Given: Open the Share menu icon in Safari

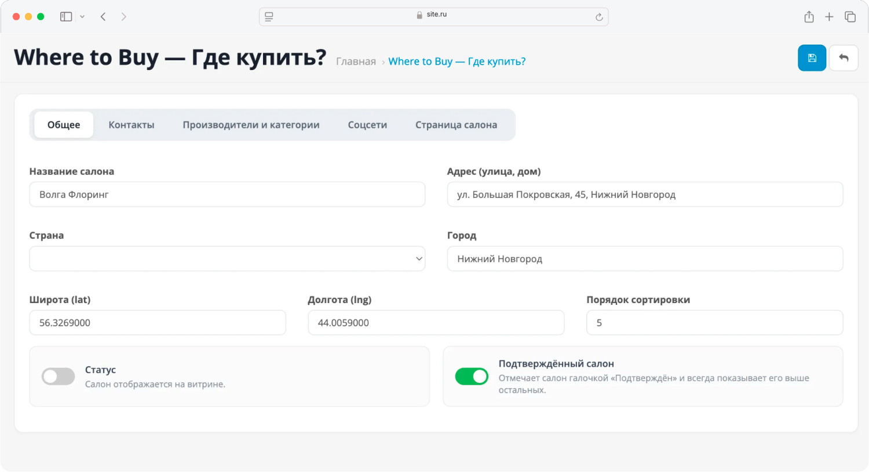Looking at the screenshot, I should coord(809,17).
